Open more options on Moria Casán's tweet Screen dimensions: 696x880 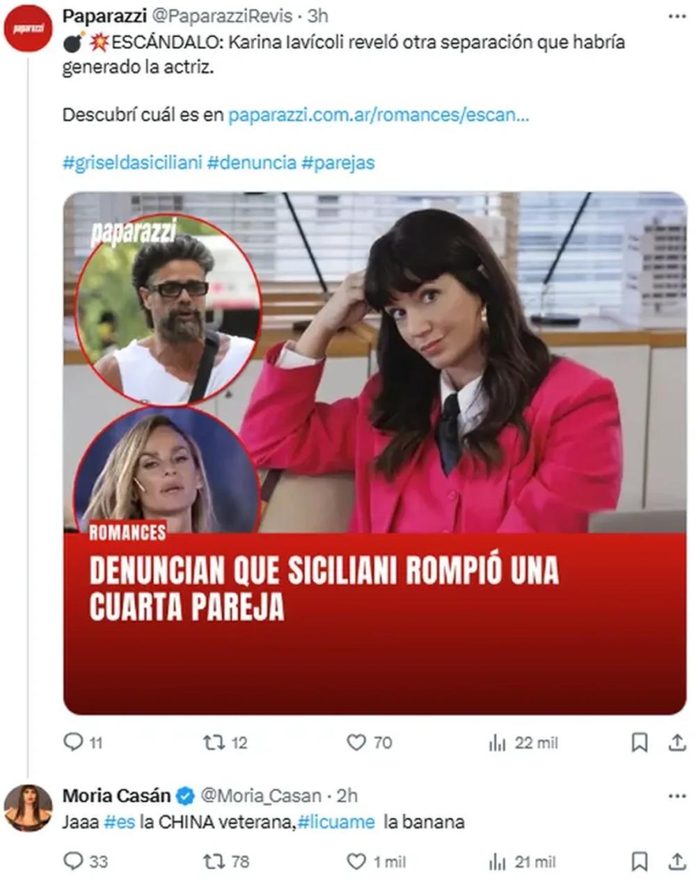coord(677,796)
